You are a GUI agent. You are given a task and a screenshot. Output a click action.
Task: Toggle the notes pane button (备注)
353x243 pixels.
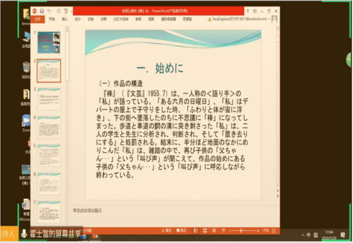(x=166, y=230)
